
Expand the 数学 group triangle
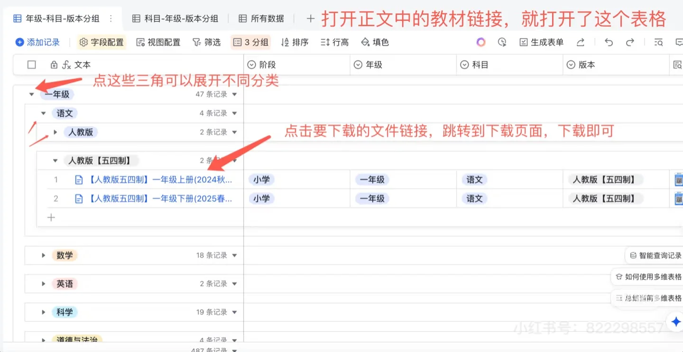pos(43,256)
